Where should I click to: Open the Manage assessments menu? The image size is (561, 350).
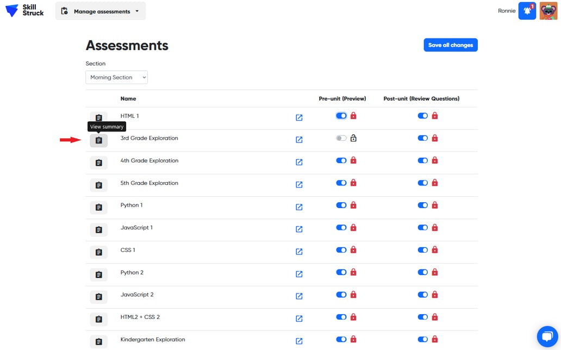click(100, 10)
